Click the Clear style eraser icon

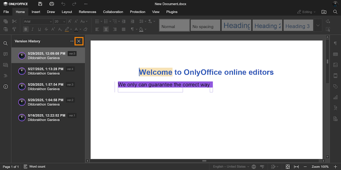[x=85, y=29]
